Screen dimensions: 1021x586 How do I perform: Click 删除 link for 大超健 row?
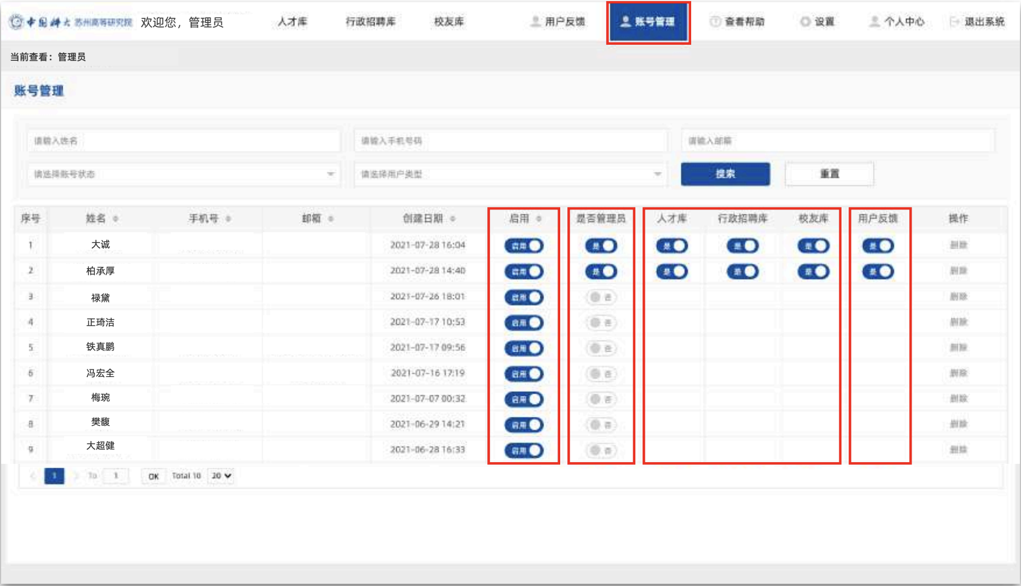958,450
